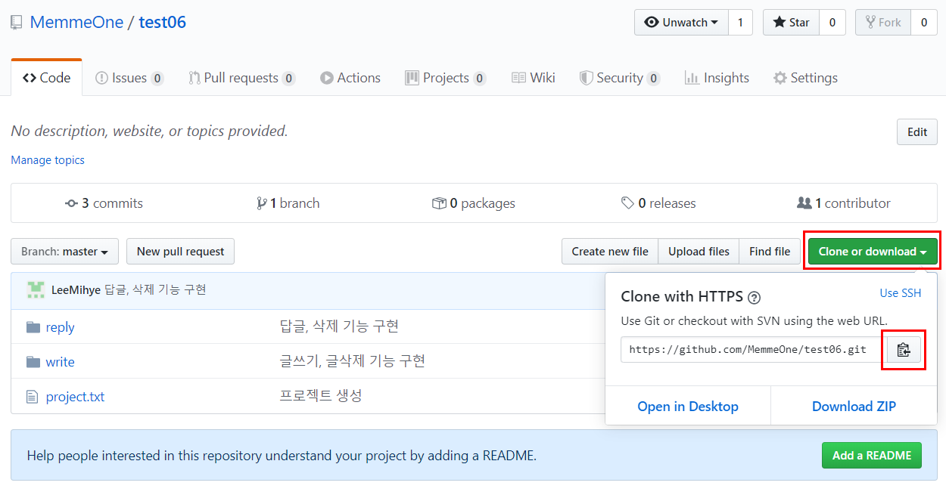Click the tag icon beside 0 releases
946x498 pixels.
627,203
